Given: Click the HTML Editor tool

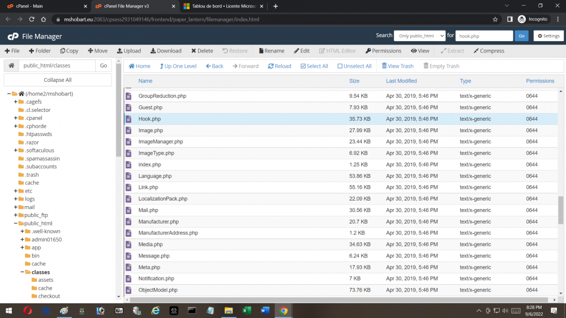Looking at the screenshot, I should click(337, 51).
